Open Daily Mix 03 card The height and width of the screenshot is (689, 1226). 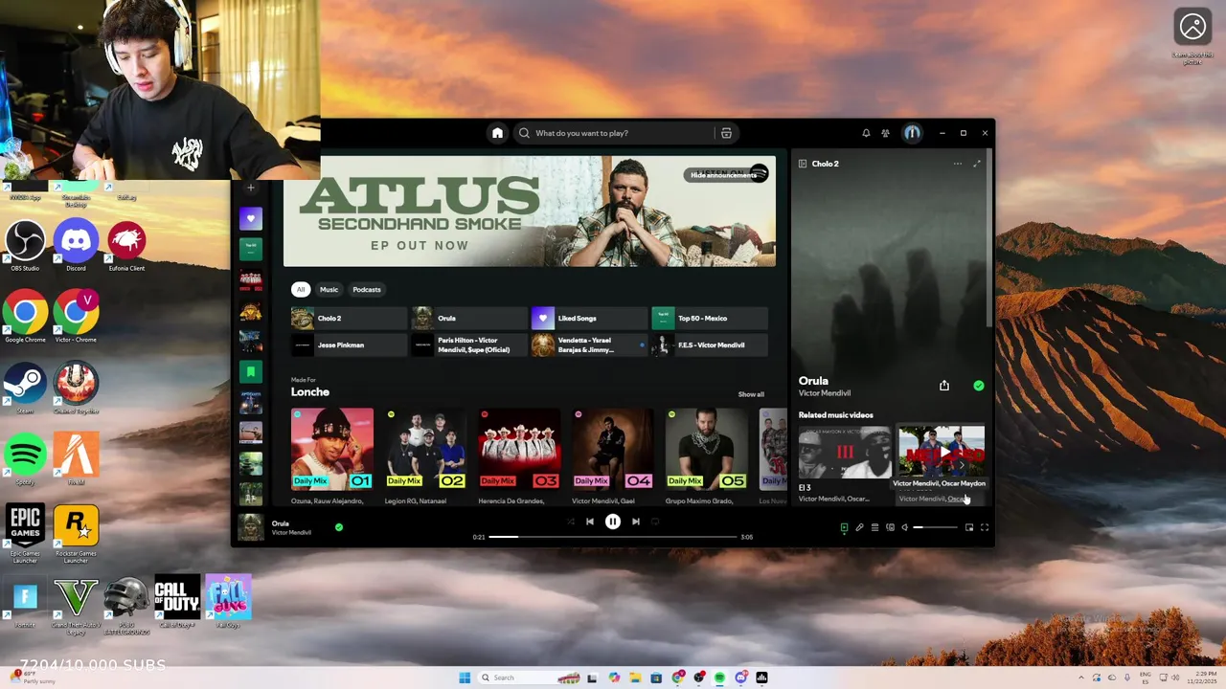tap(519, 449)
